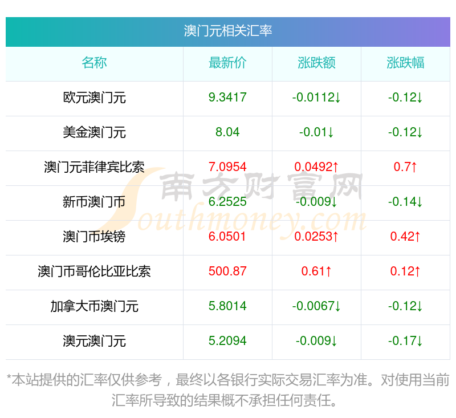456x418 pixels.
Task: Select the 涨跌幅 column header
Action: [x=405, y=63]
